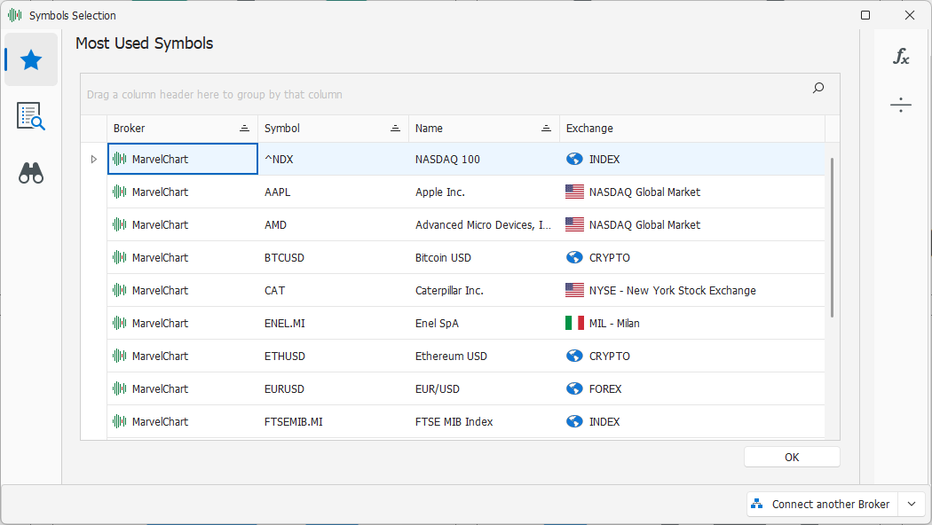932x525 pixels.
Task: Click the Italian flag in ENEL.MI row
Action: pos(574,323)
